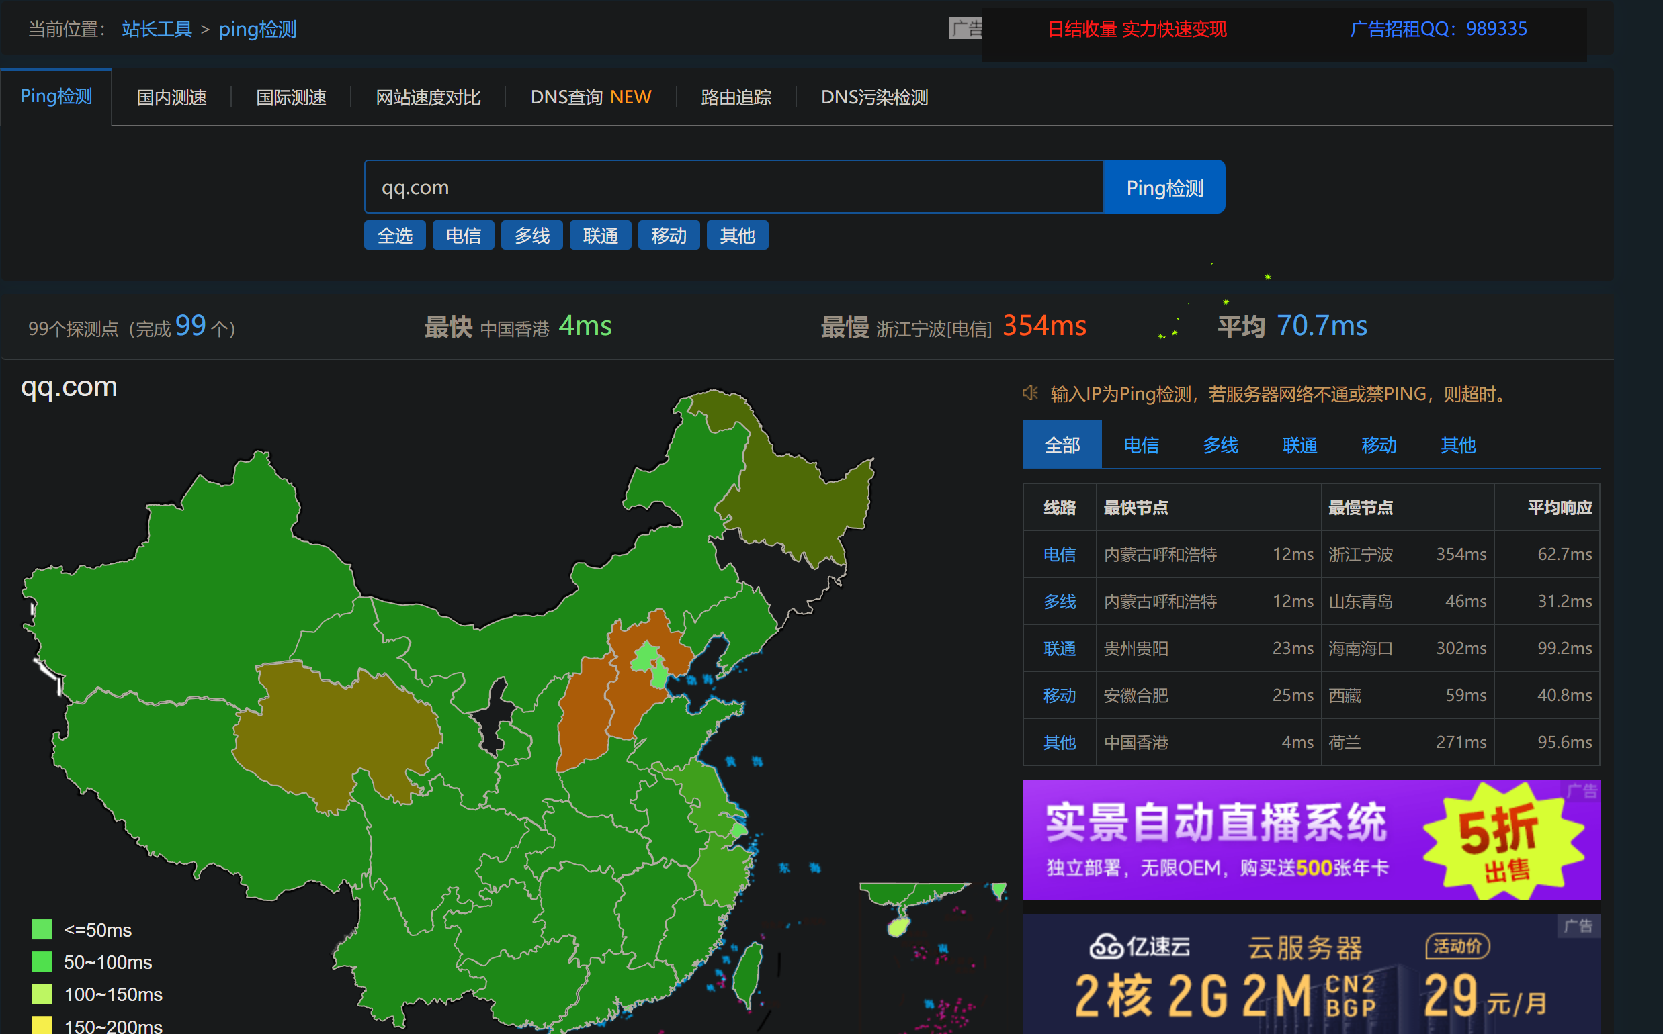Image resolution: width=1663 pixels, height=1034 pixels.
Task: Open the 广告招租QQ: 989335 link
Action: point(1438,29)
